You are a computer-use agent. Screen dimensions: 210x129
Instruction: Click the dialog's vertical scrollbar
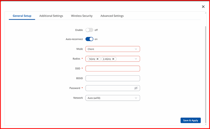(x=205, y=75)
